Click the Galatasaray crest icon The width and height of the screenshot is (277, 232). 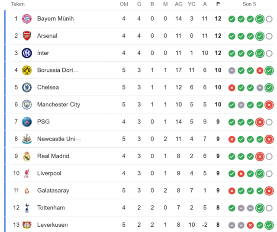(x=27, y=191)
